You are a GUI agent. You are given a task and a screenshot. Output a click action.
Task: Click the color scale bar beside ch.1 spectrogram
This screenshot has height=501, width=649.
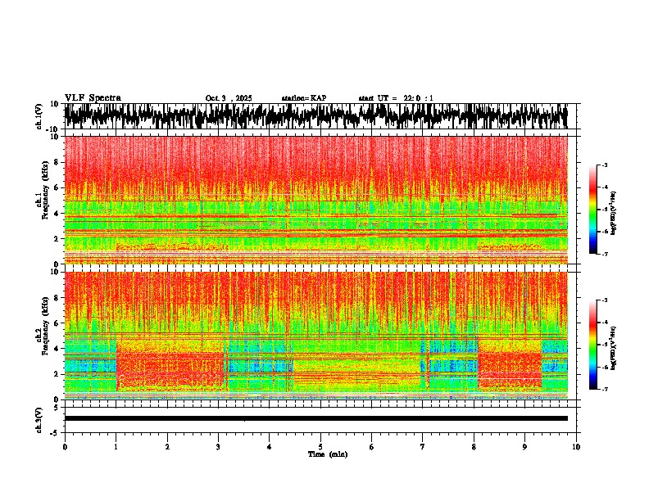pos(592,210)
